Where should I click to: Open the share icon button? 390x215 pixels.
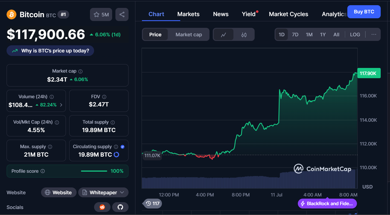pos(122,14)
